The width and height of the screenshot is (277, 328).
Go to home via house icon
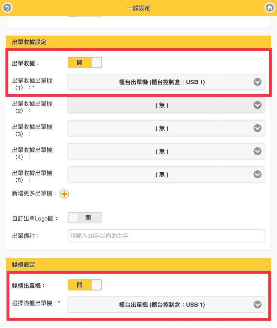[x=269, y=8]
